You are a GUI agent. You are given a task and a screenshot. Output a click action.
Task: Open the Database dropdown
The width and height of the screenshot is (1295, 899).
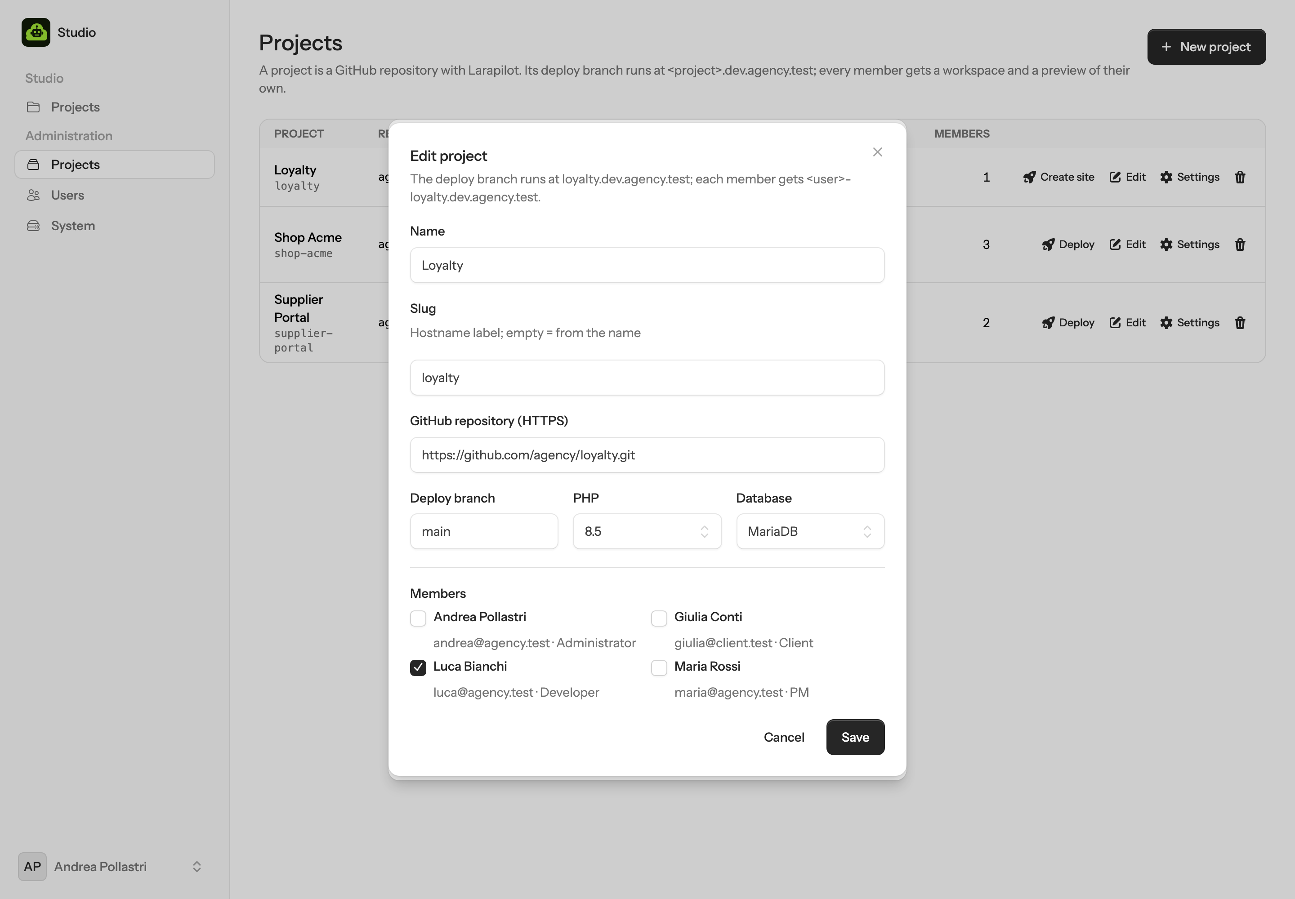810,531
